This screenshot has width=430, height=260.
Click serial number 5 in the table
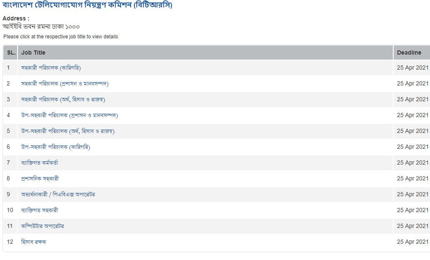(8, 131)
